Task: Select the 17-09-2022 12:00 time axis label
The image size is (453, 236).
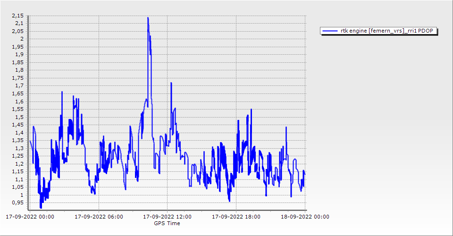Action: 167,217
